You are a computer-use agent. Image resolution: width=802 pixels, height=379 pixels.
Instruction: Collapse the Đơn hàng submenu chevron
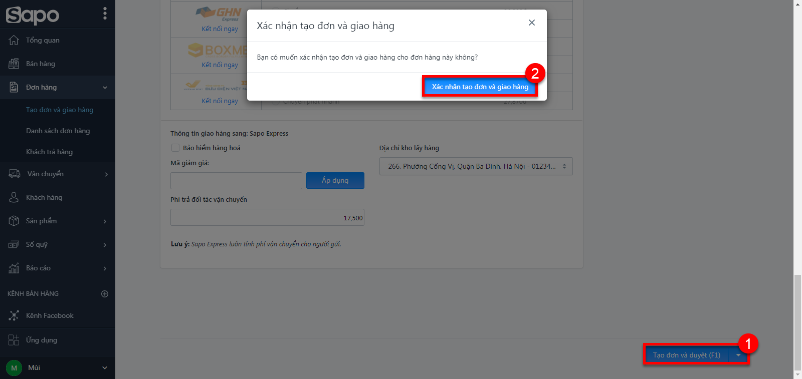tap(105, 88)
